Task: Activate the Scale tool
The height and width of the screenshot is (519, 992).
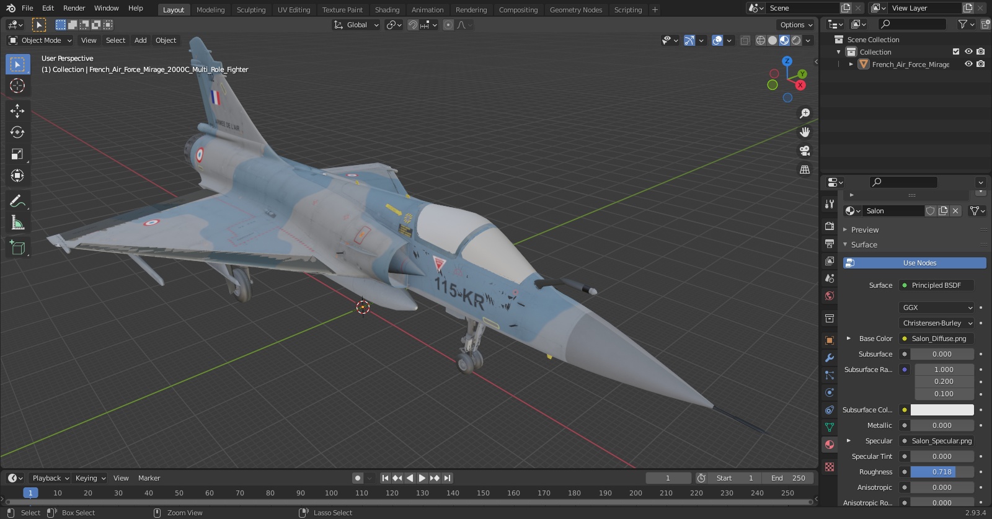Action: pos(17,154)
